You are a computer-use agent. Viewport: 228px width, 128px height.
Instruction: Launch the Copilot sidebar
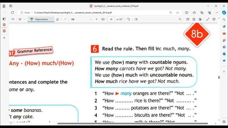coord(224,13)
